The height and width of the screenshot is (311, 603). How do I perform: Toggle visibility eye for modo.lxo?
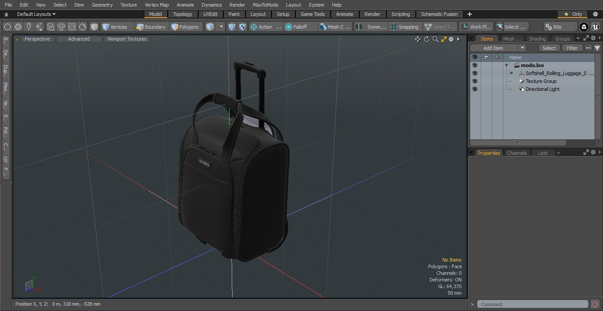475,65
